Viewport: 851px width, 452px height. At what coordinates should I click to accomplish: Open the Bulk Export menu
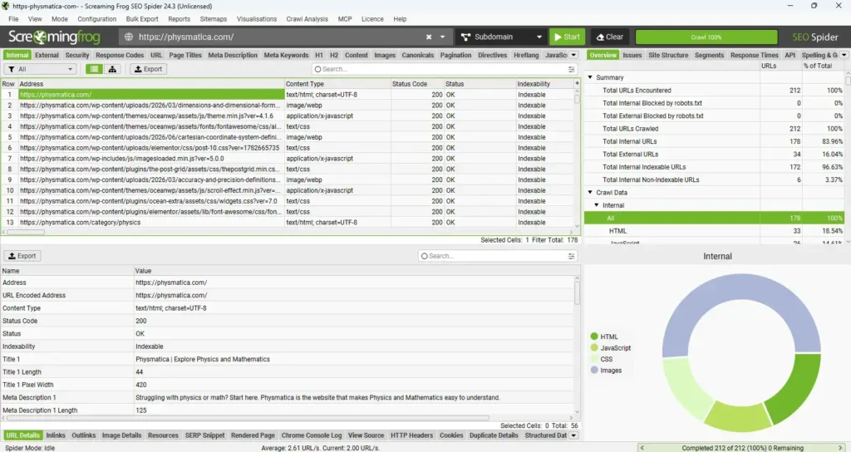coord(142,19)
